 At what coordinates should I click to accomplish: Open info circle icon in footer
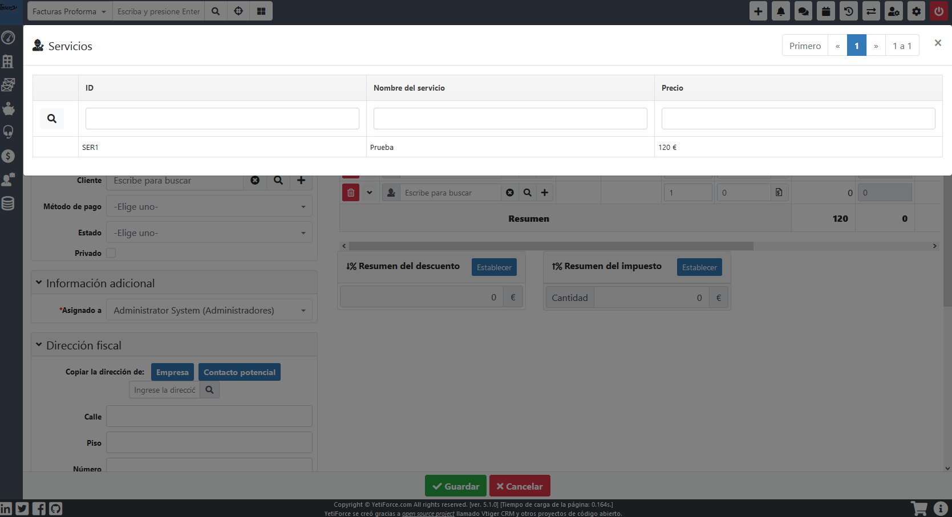coord(941,508)
